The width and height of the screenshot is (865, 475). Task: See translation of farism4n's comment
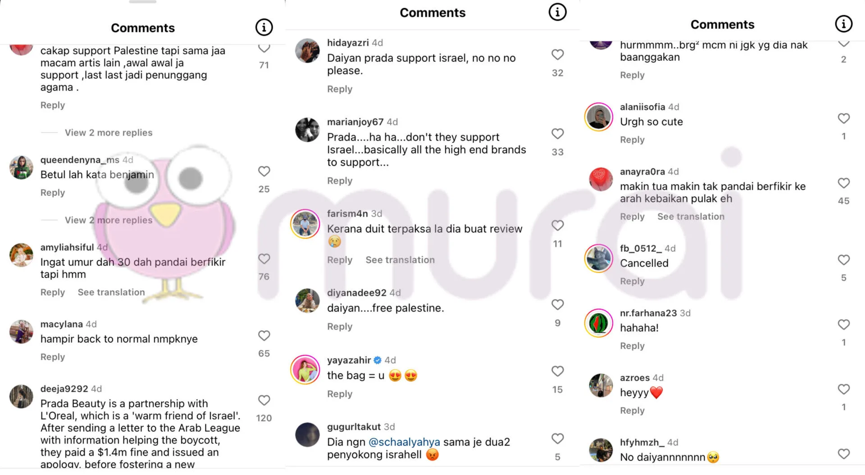coord(400,260)
